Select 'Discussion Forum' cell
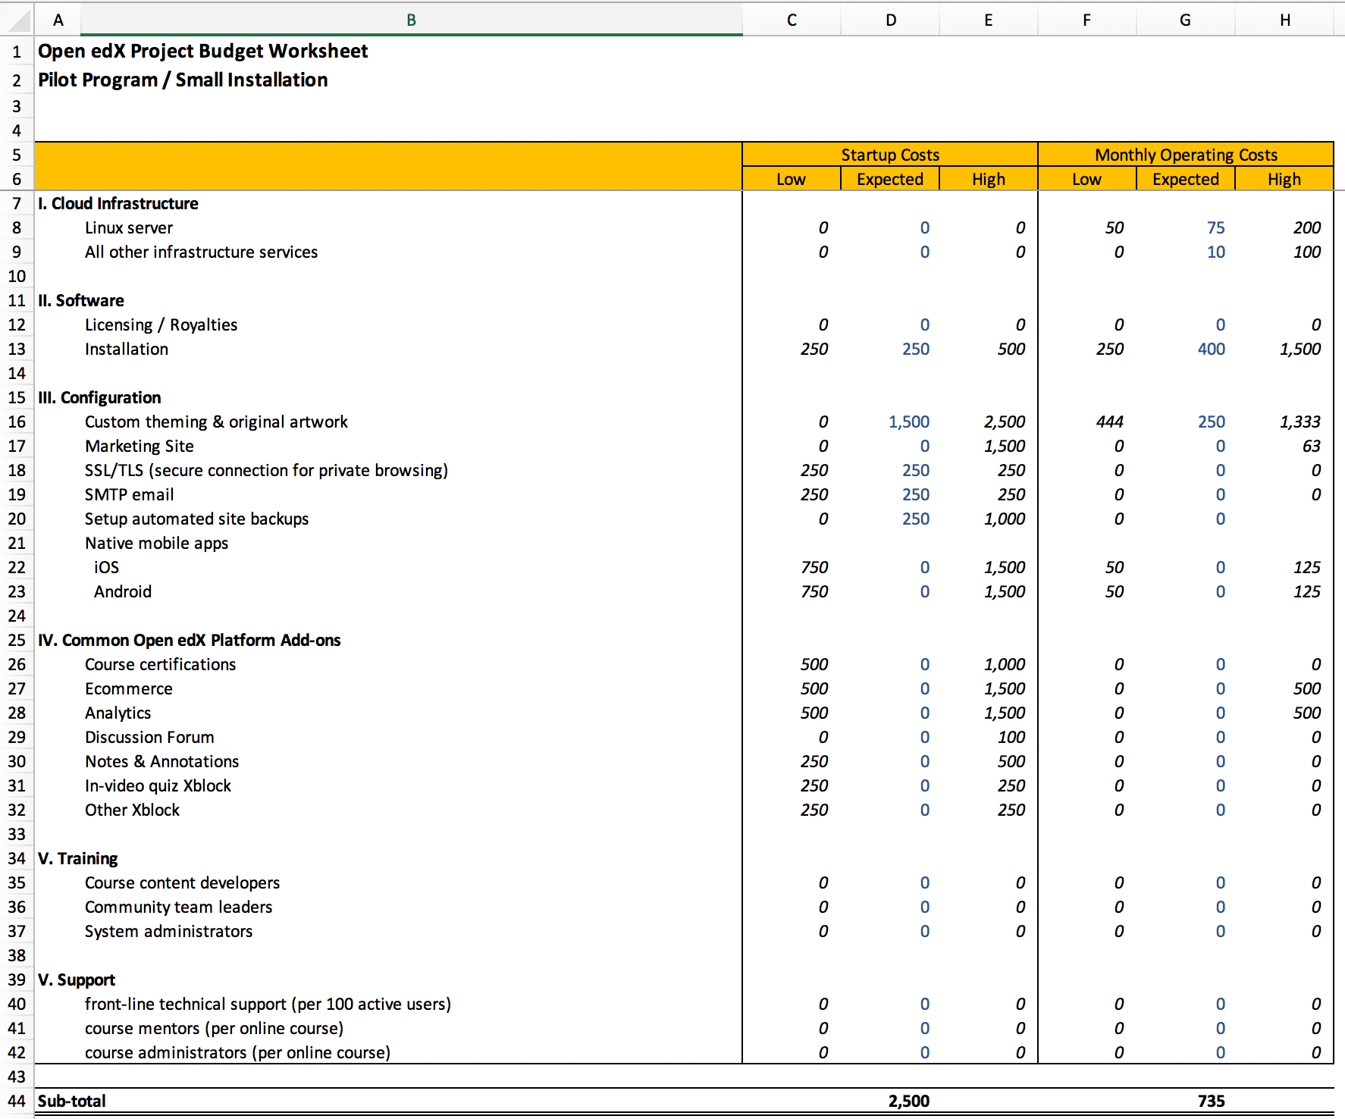 149,737
